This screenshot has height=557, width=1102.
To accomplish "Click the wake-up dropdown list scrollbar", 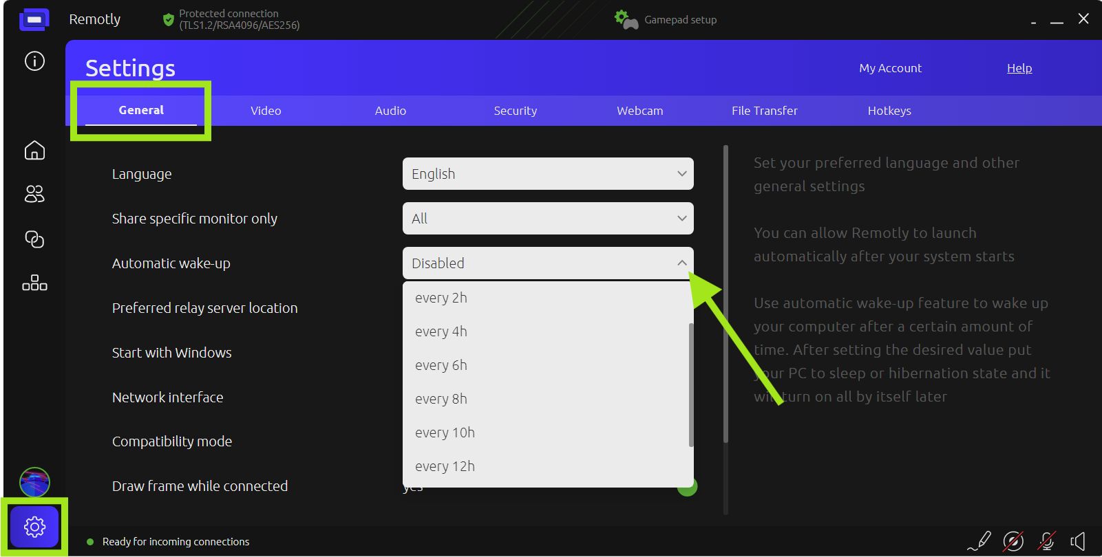I will 690,385.
